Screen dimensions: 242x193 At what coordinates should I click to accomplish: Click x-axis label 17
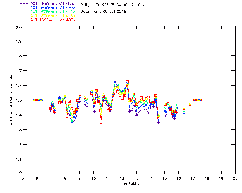tap(193, 178)
